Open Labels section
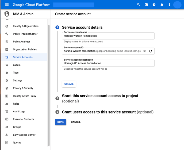This screenshot has height=150, width=184. pos(17,65)
